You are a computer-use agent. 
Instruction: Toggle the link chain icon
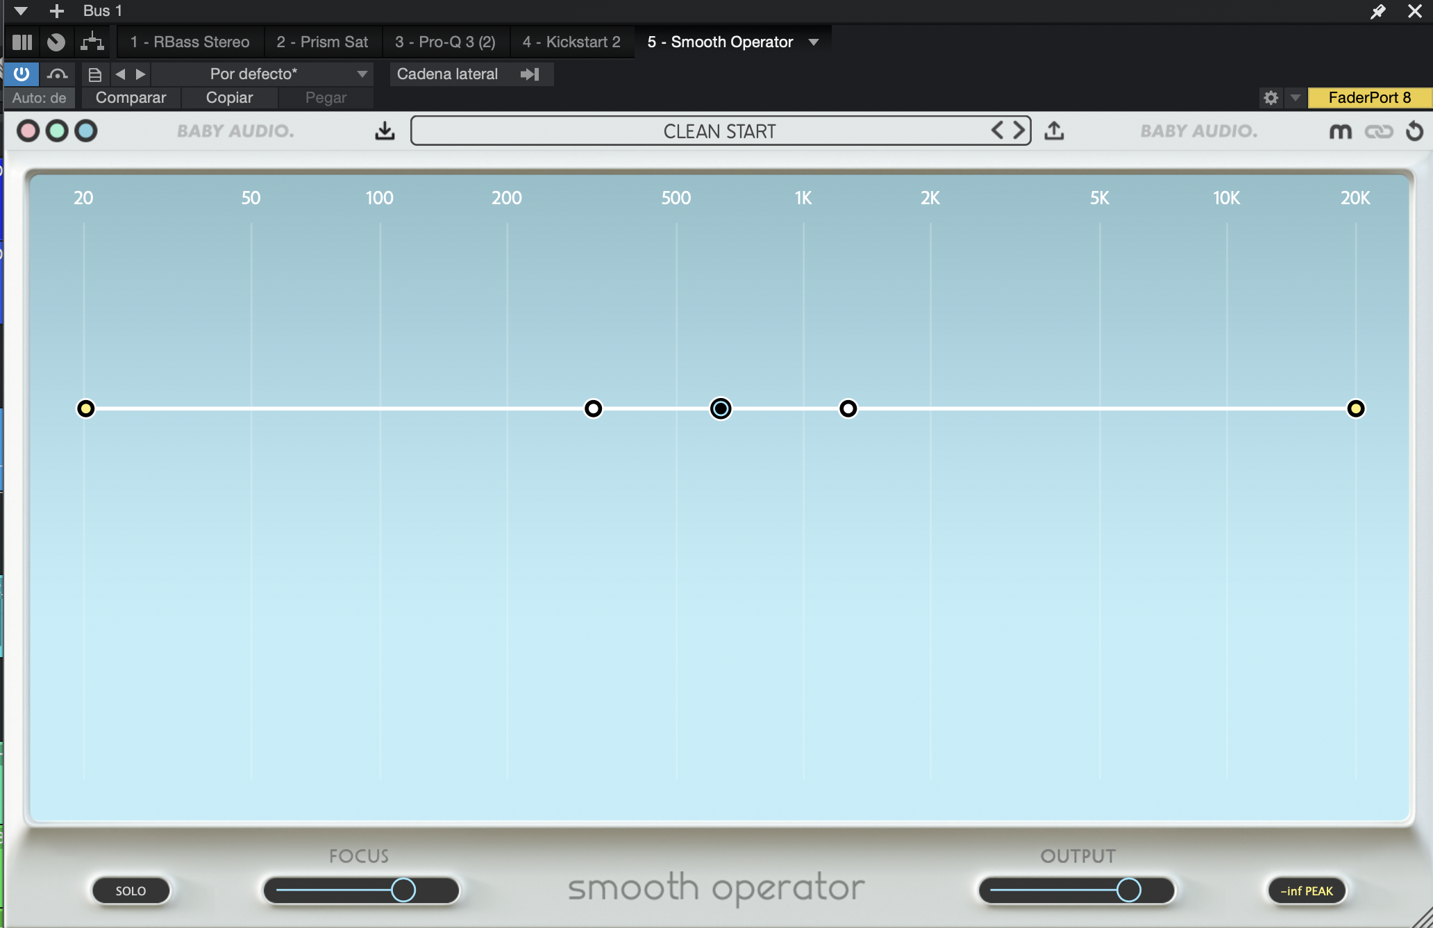pyautogui.click(x=1379, y=131)
